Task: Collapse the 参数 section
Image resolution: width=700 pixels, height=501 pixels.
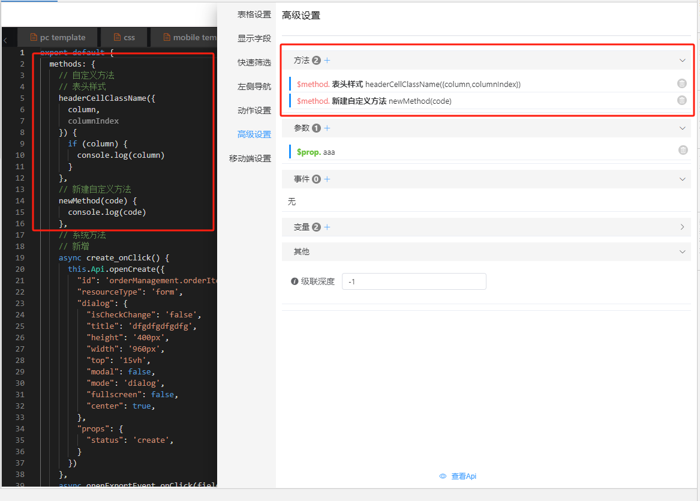Action: tap(682, 128)
